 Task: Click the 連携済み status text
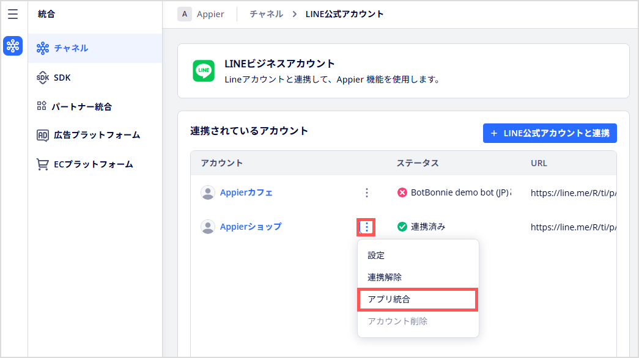coord(428,227)
